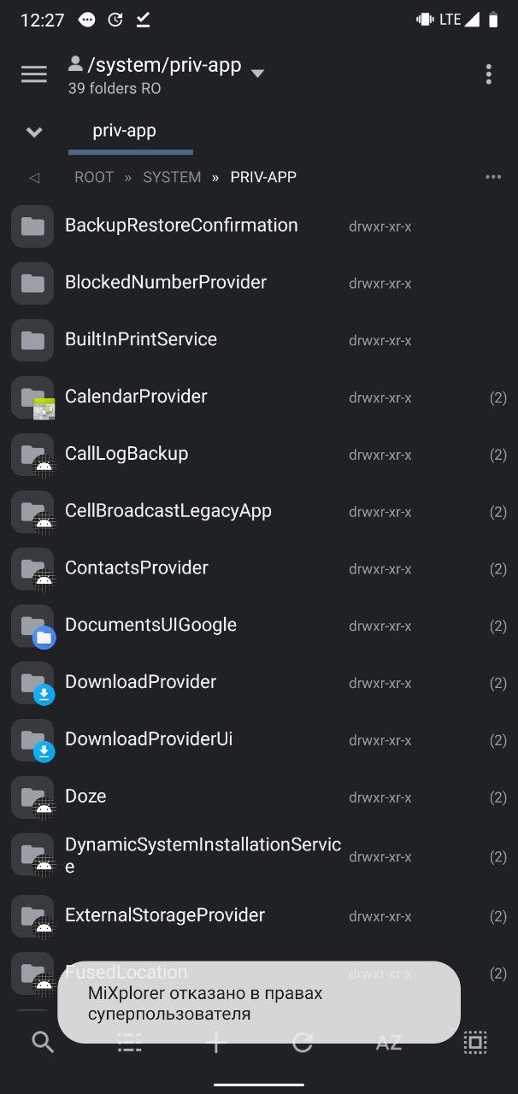The width and height of the screenshot is (518, 1094).
Task: Click item count (2) for CalendarProvider
Action: tap(498, 398)
